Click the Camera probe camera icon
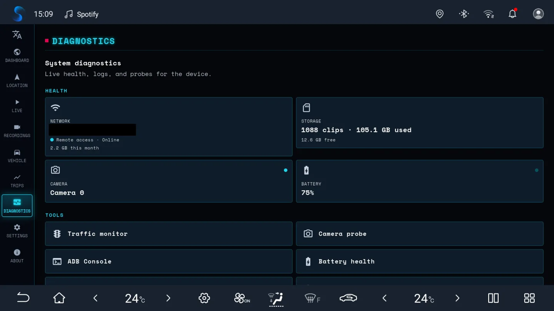 308,233
